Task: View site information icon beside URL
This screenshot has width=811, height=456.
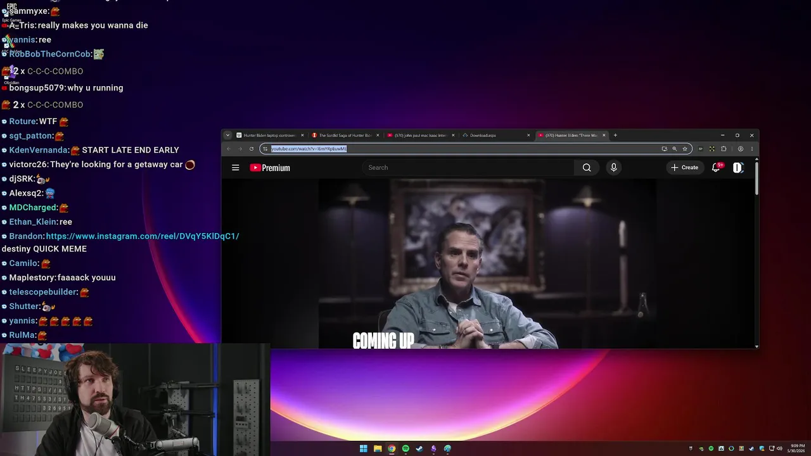Action: click(265, 149)
